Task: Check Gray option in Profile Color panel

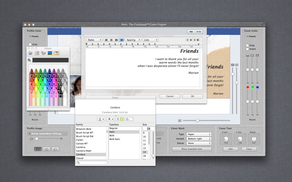Action: pyautogui.click(x=30, y=44)
